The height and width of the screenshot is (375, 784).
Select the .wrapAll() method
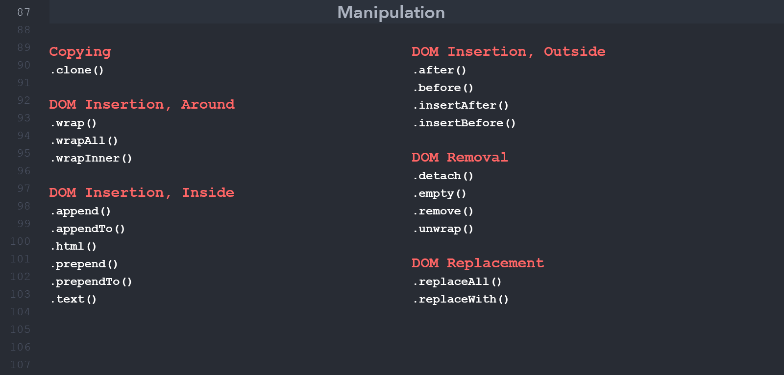(84, 141)
